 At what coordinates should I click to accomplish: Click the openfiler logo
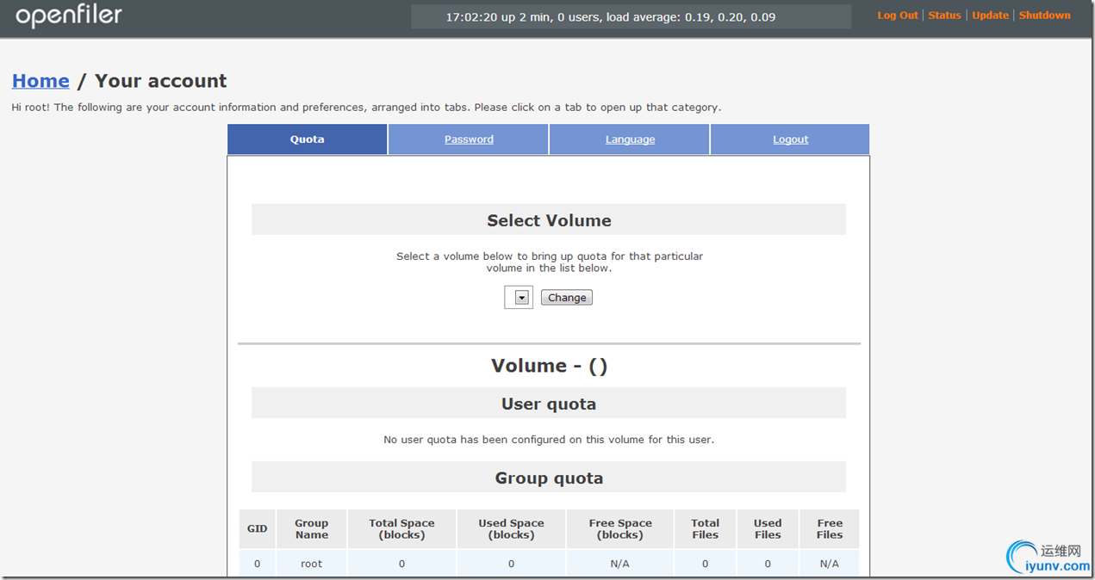69,15
